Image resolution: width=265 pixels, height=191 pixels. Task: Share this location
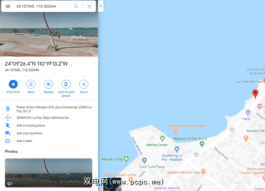[x=84, y=87]
